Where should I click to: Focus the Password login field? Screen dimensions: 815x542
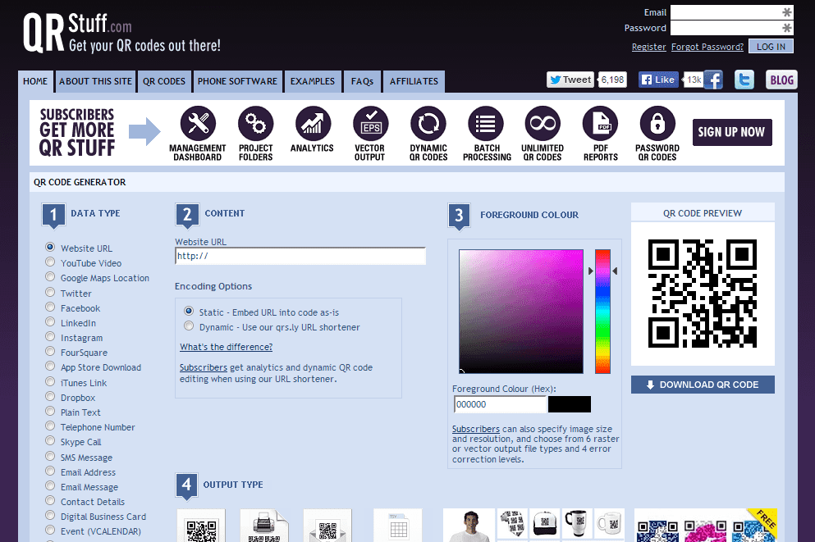[731, 28]
